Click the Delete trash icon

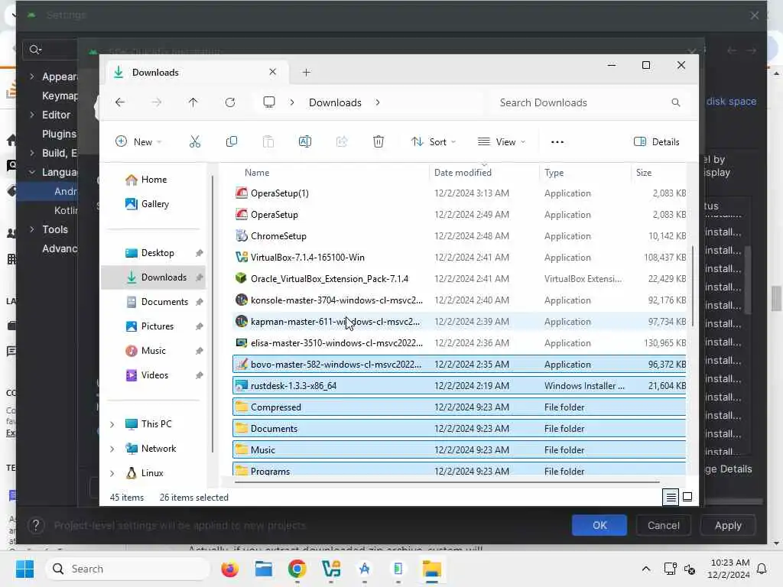tap(379, 141)
